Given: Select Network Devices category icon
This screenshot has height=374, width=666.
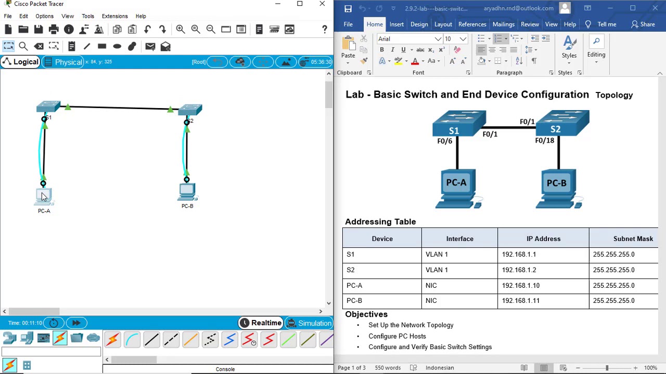Looking at the screenshot, I should point(10,339).
